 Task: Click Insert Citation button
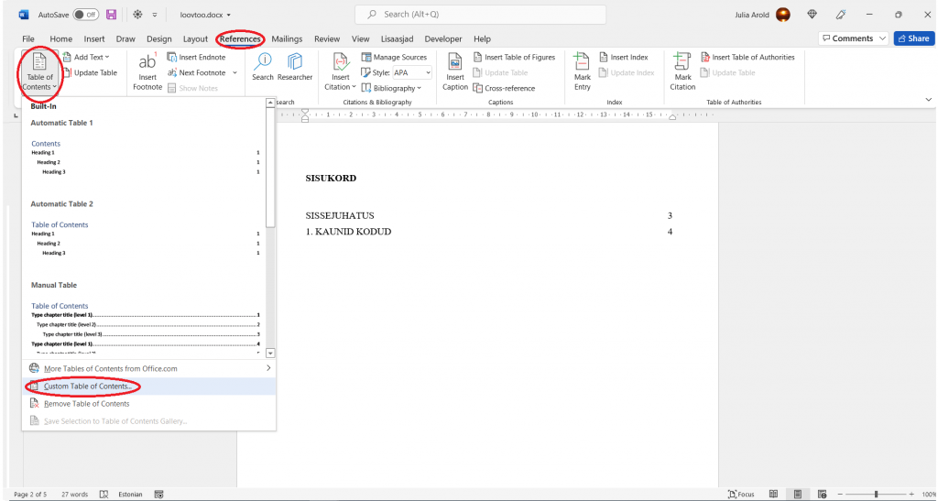coord(341,72)
